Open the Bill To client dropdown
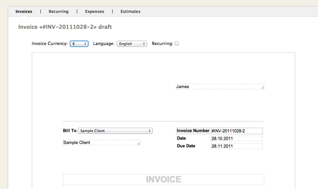The width and height of the screenshot is (318, 189). pyautogui.click(x=115, y=131)
